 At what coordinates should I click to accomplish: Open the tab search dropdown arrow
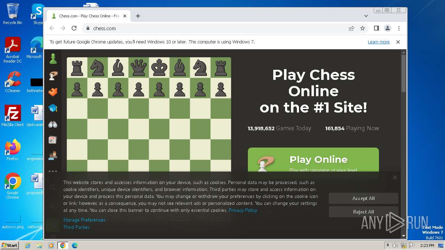pos(366,16)
